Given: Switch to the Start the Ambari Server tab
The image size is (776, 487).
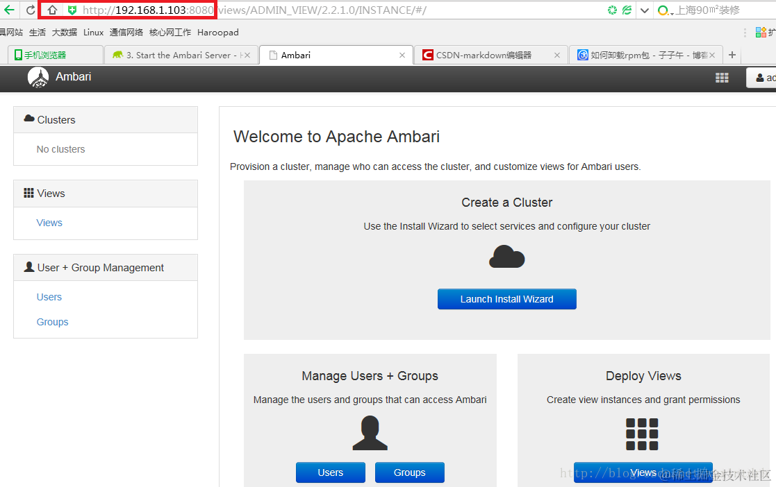Looking at the screenshot, I should point(181,55).
